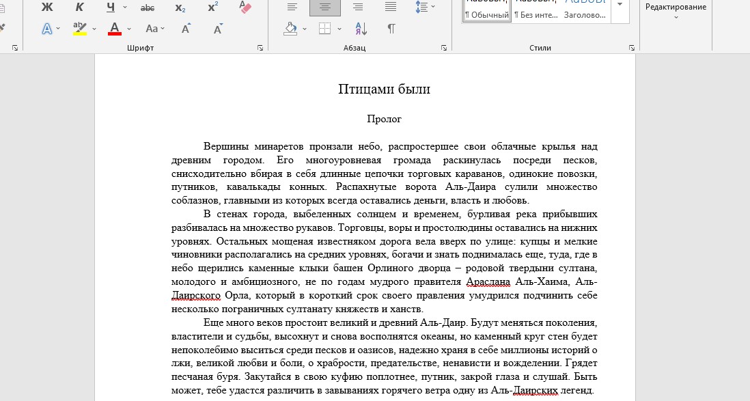Toggle italic formatting (К button)
750x401 pixels.
tap(79, 8)
